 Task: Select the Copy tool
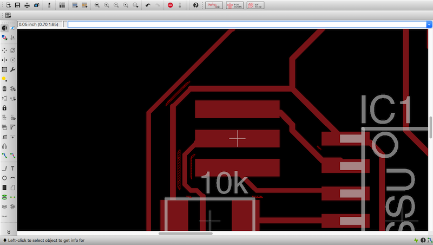pos(12,50)
